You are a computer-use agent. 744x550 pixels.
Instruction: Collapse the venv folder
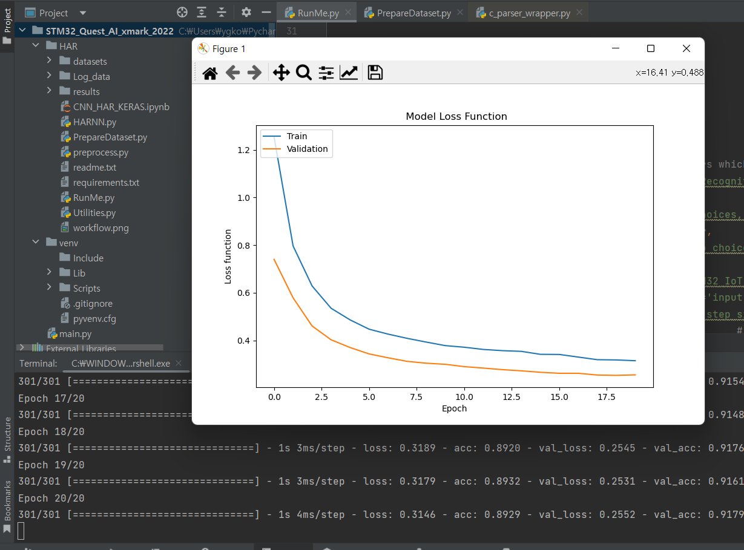pos(37,243)
